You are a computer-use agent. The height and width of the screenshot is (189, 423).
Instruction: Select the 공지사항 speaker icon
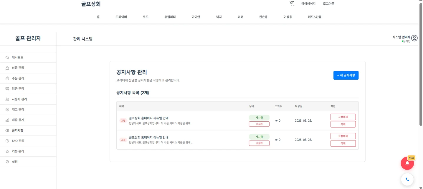tap(7, 130)
